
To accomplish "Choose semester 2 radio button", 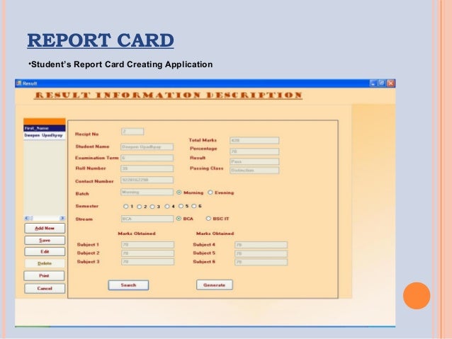I will point(140,207).
